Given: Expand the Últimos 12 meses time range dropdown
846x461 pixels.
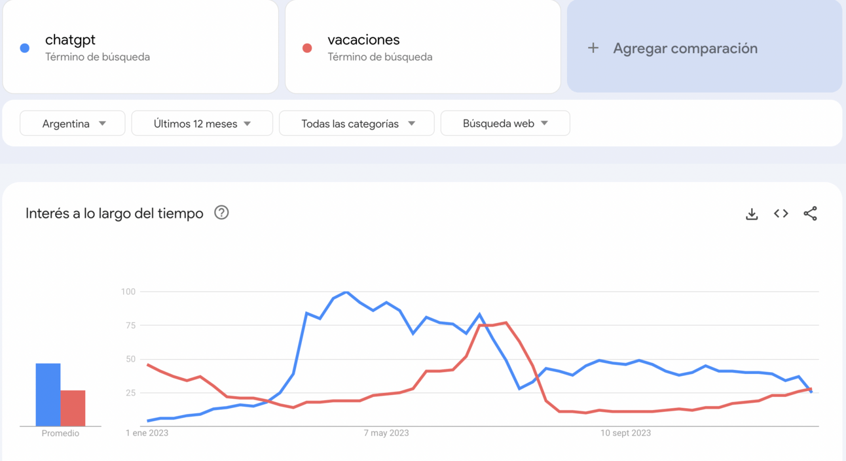Looking at the screenshot, I should point(202,124).
